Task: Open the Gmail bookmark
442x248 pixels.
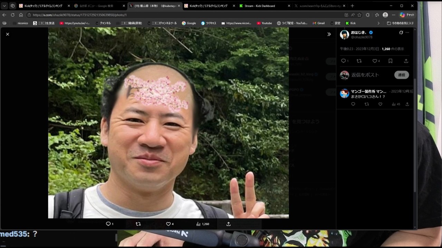Action: click(x=318, y=23)
